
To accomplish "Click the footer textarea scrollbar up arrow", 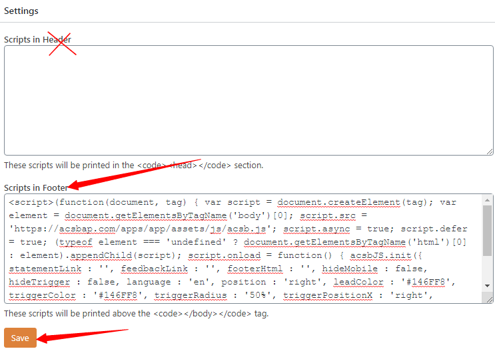I will [487, 200].
